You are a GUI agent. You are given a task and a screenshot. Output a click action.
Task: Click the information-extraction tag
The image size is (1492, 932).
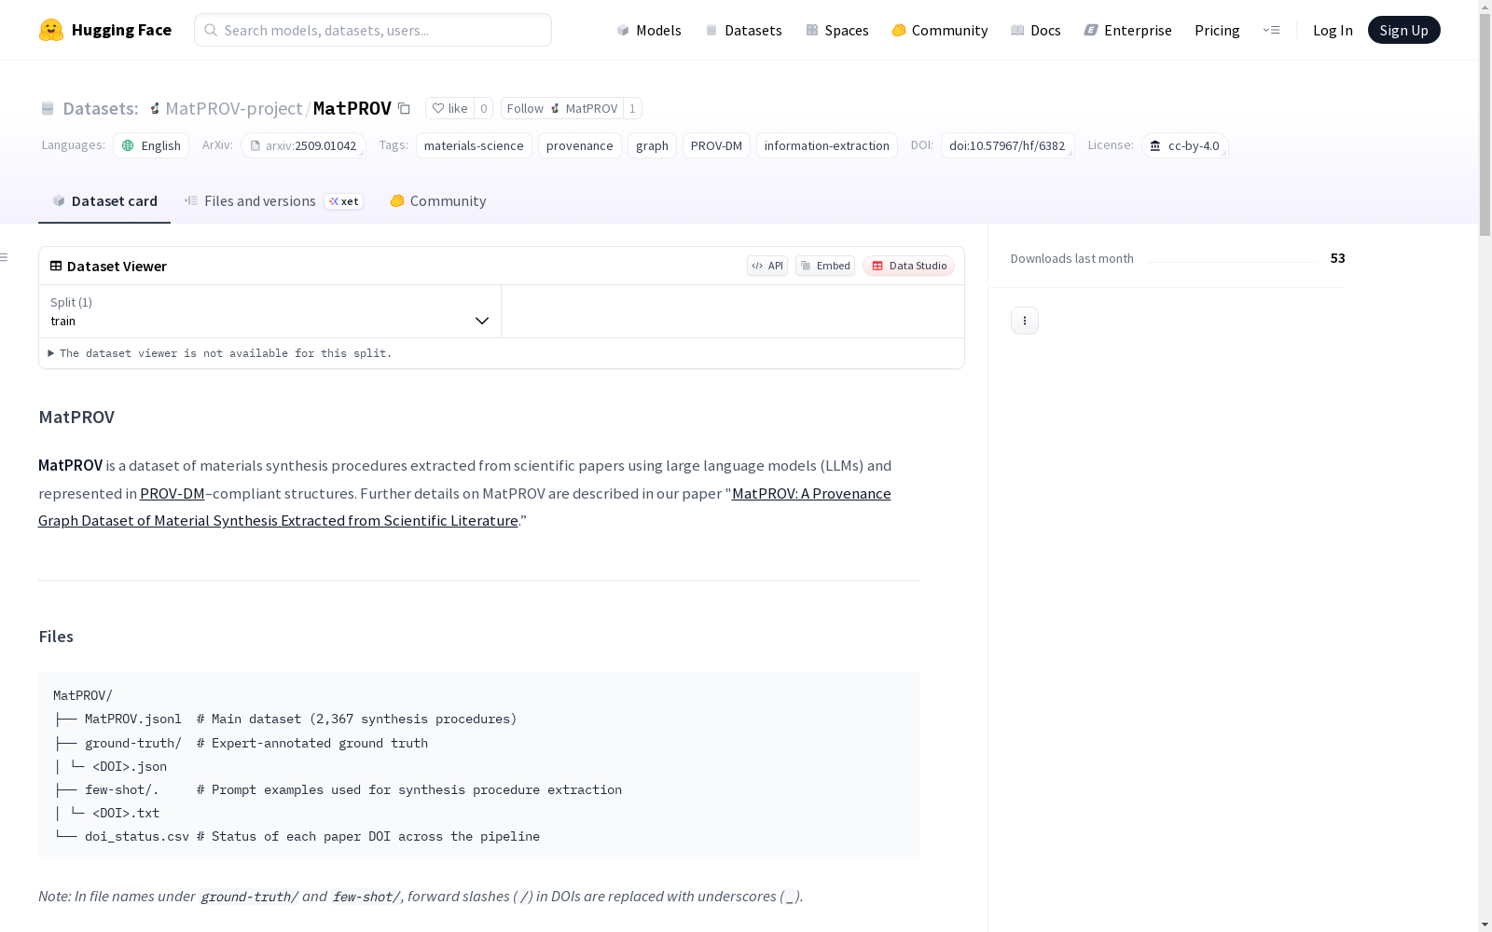click(827, 145)
